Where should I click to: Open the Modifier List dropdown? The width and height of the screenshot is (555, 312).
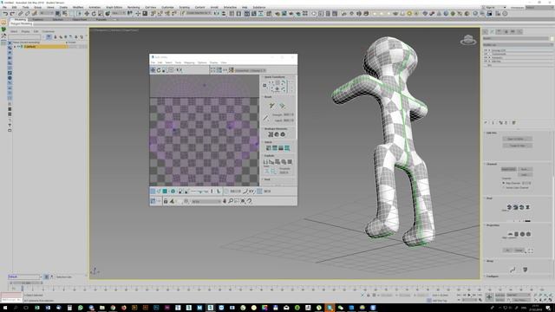point(518,45)
